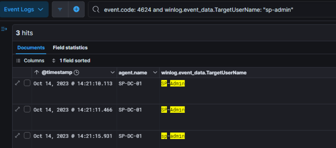
Task: Click lowercase sp-admin value in last row
Action: pyautogui.click(x=173, y=136)
